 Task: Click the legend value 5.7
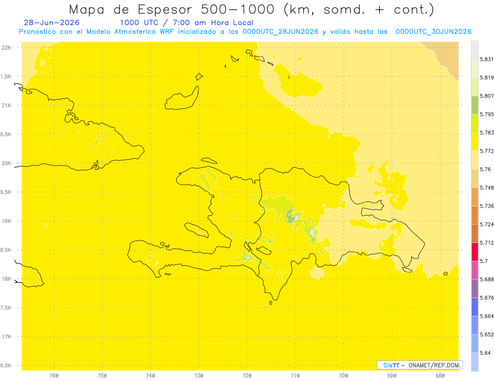[x=484, y=261]
